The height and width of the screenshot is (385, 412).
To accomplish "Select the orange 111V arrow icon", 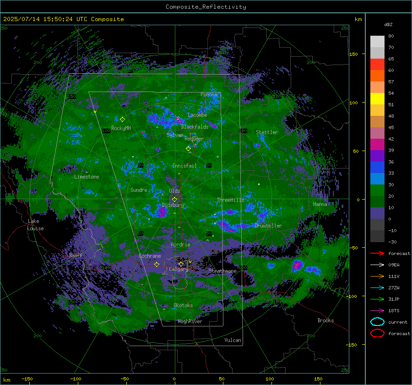I will click(x=377, y=276).
